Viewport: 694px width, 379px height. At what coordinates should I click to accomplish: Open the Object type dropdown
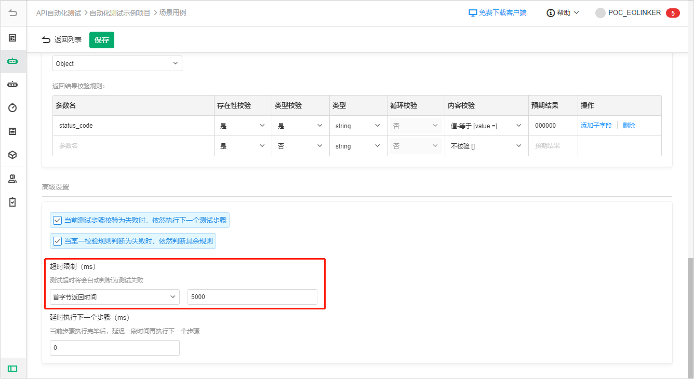[117, 63]
